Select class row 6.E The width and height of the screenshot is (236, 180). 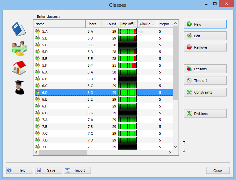(x=104, y=99)
